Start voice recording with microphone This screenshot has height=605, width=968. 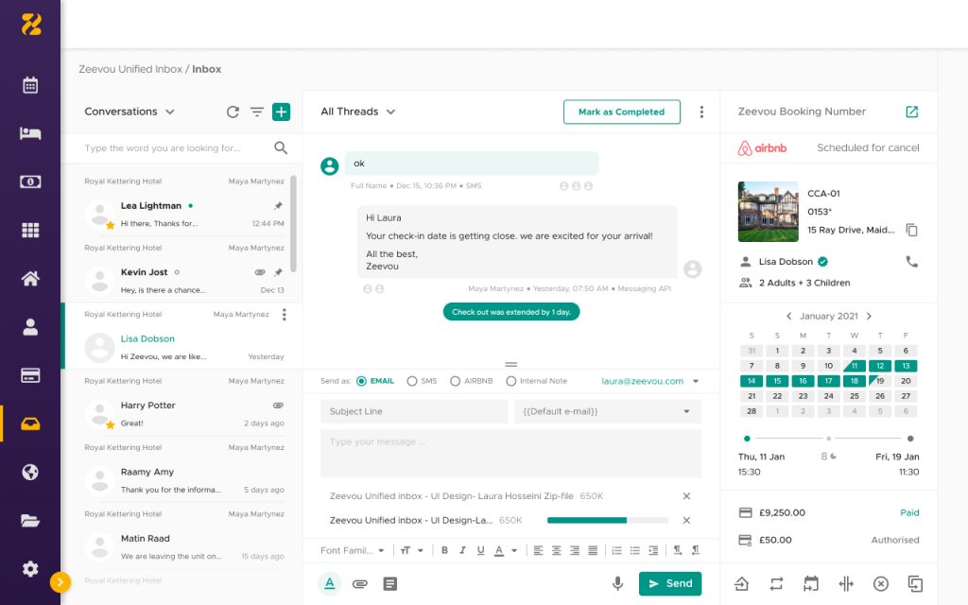617,583
